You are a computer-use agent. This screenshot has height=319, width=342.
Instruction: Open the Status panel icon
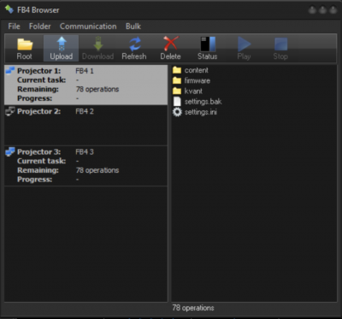[208, 44]
